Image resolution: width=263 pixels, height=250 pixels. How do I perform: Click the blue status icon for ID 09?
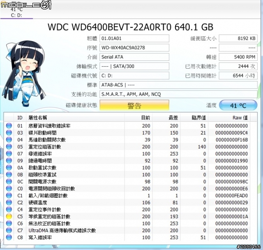click(9, 161)
